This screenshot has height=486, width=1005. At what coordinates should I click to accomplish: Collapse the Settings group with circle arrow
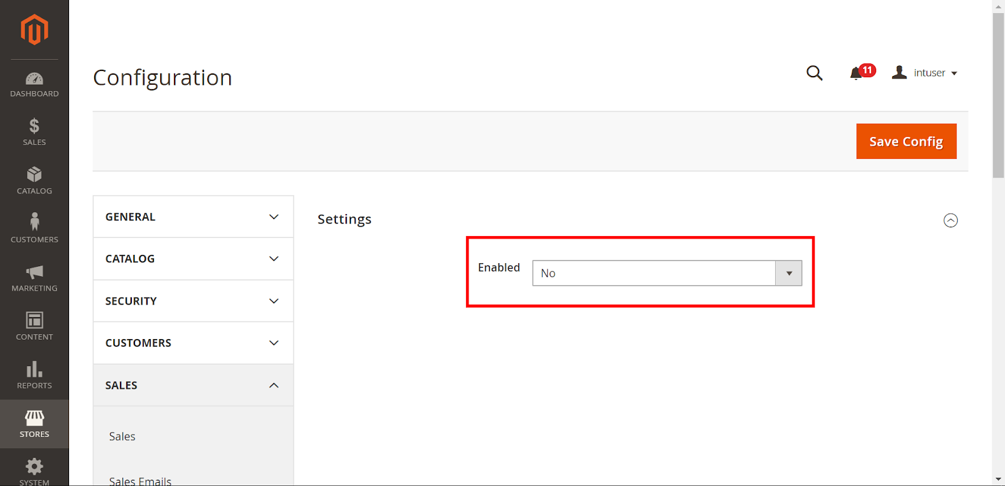950,220
